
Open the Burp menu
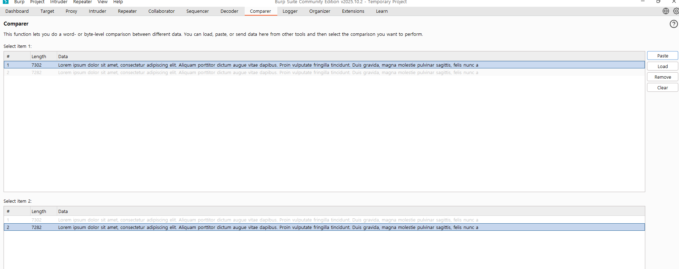click(19, 2)
